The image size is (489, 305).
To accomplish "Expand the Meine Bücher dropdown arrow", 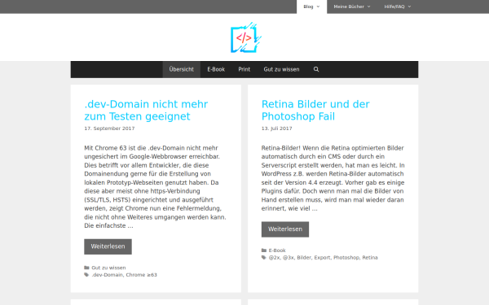I will pyautogui.click(x=368, y=7).
